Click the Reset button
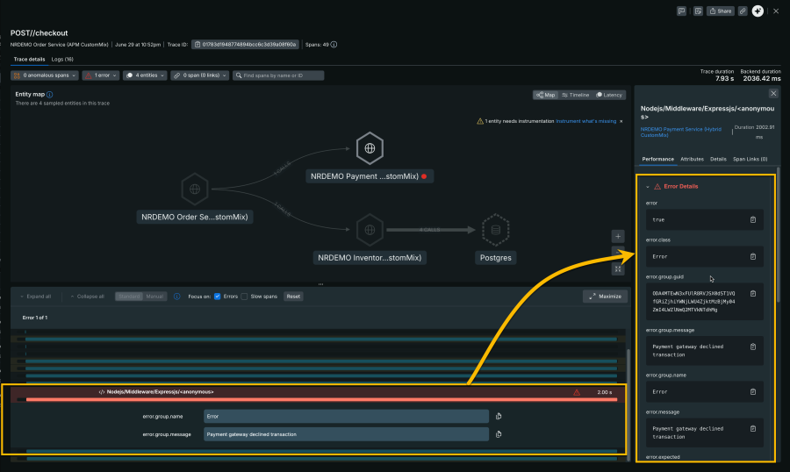Image resolution: width=790 pixels, height=472 pixels. 293,297
